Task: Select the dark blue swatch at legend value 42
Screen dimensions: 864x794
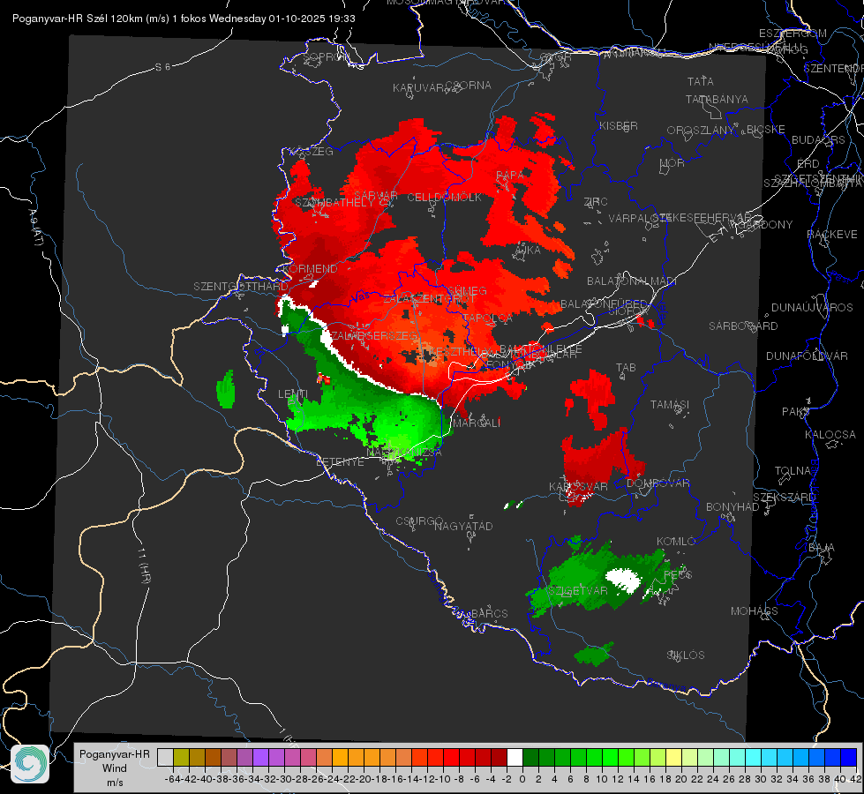Action: click(x=849, y=757)
